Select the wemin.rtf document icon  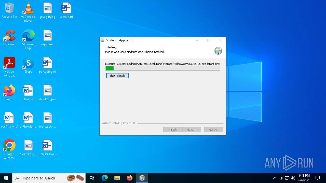66,11
